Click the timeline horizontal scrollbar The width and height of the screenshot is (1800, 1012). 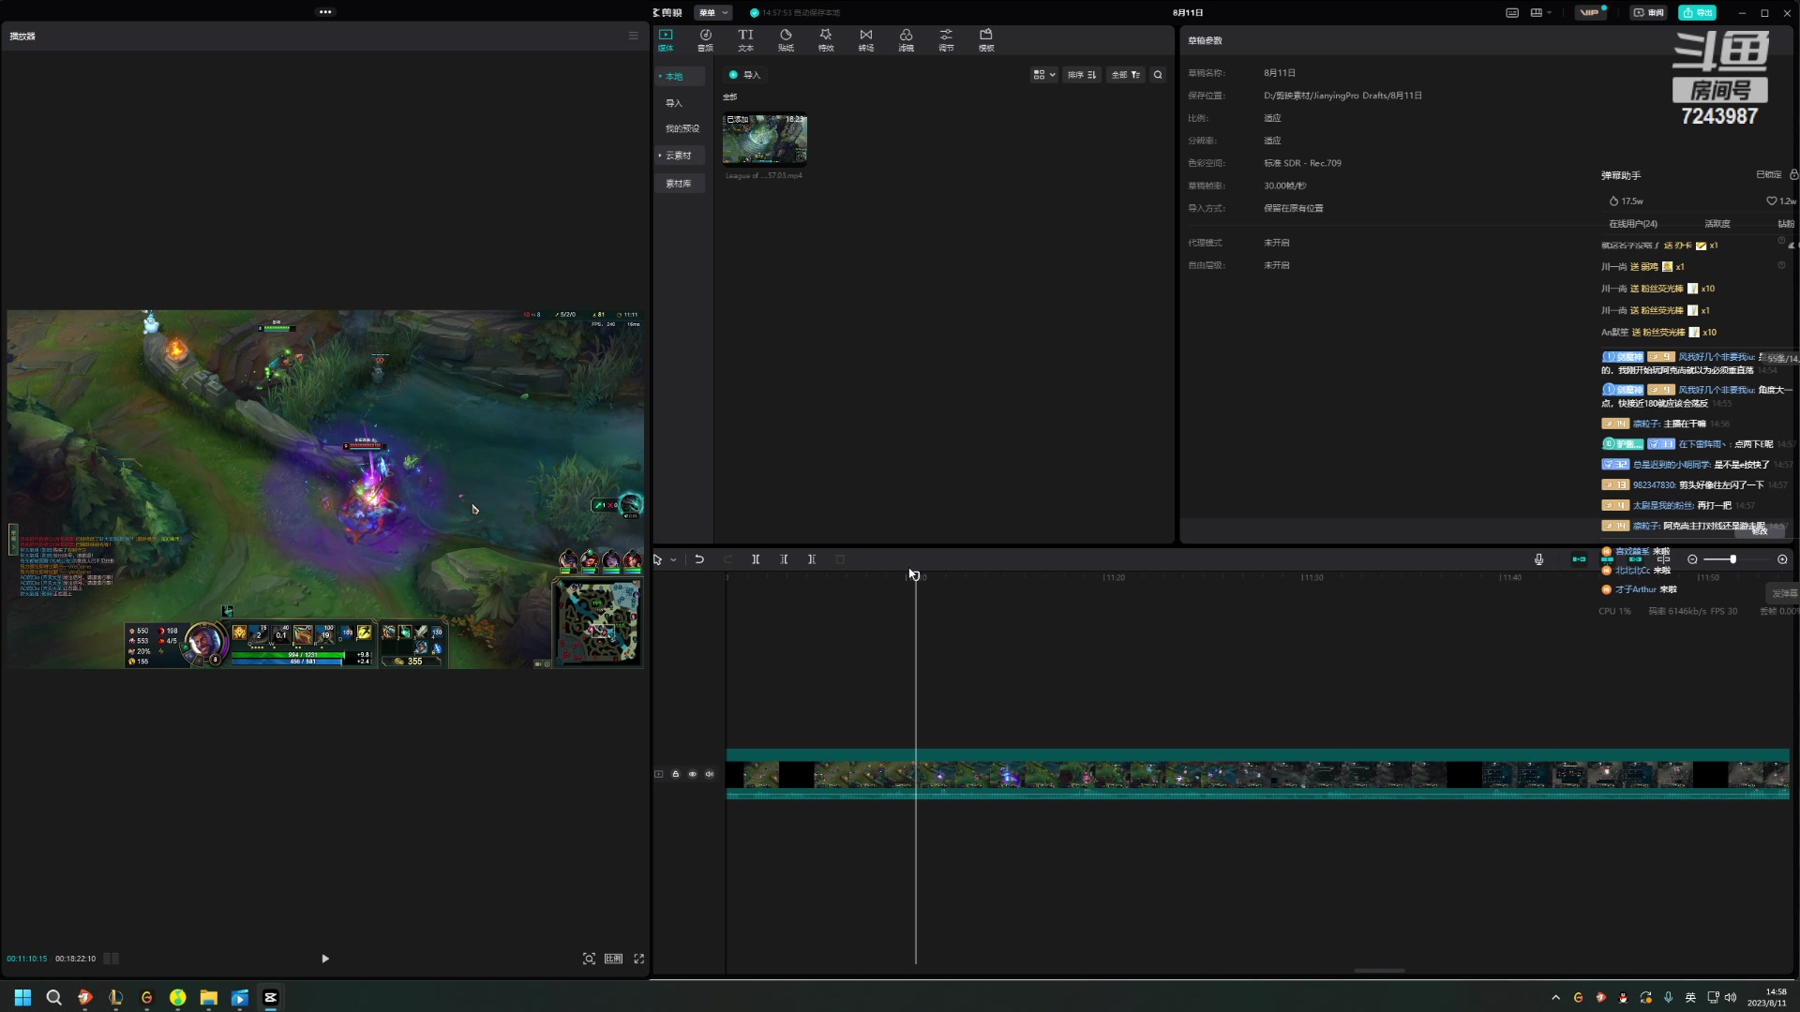1379,971
